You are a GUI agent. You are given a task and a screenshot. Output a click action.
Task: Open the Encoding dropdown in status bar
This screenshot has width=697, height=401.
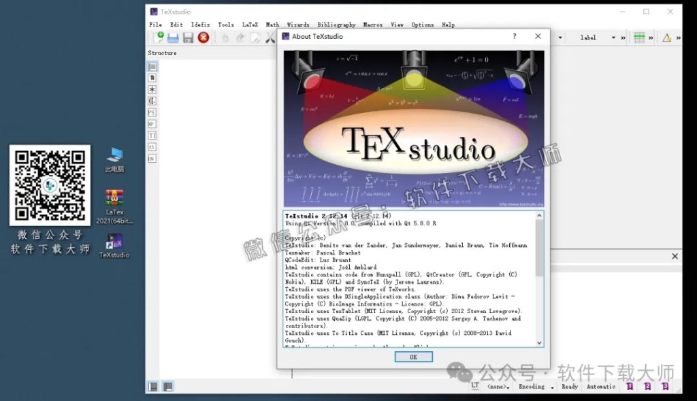click(x=535, y=387)
